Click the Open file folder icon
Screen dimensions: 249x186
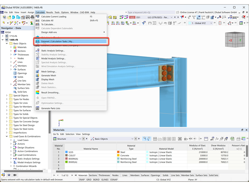9,17
